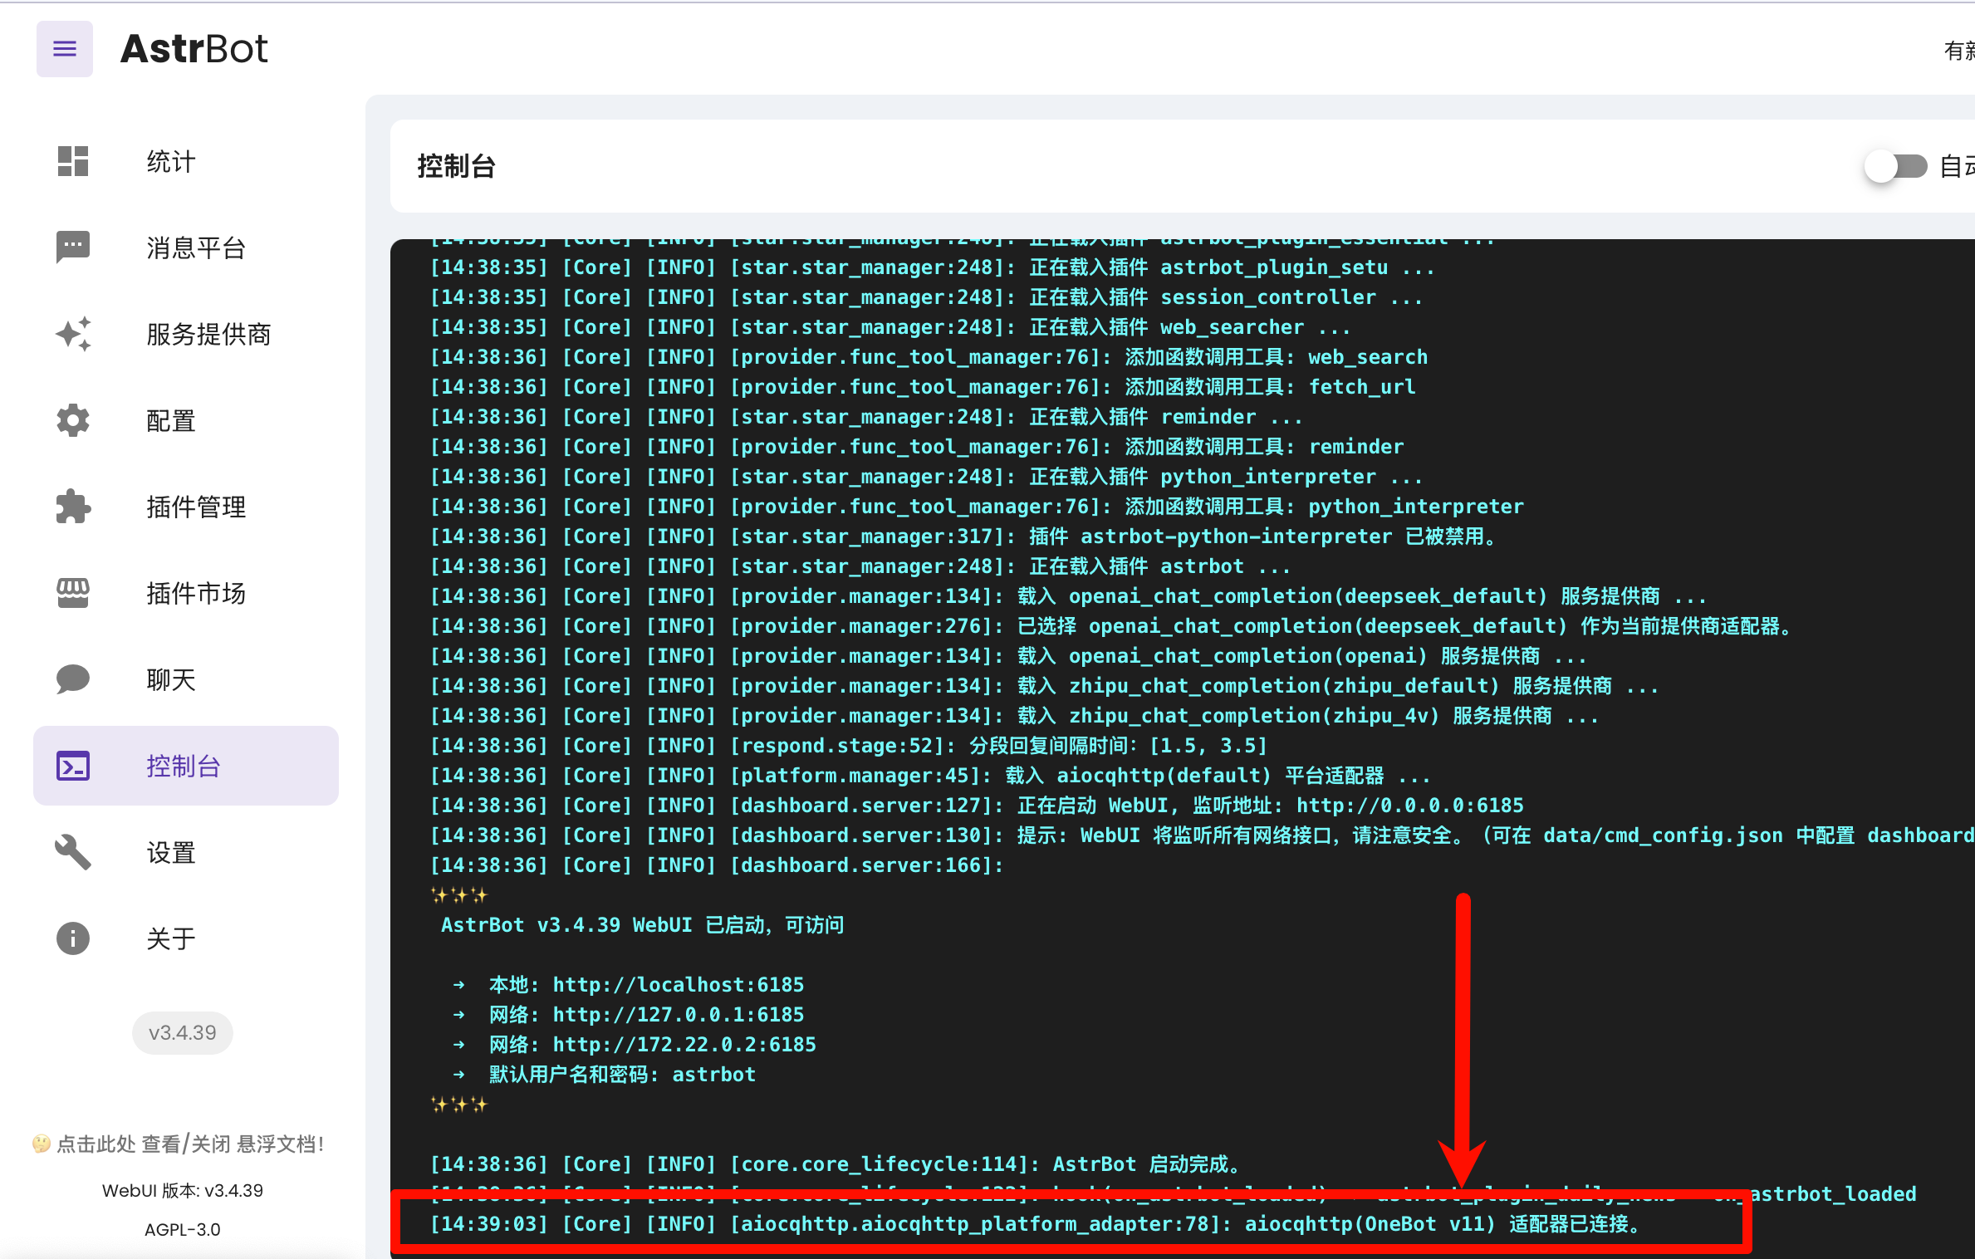Image resolution: width=1975 pixels, height=1259 pixels.
Task: Open the 插件市场 storefront icon
Action: [73, 593]
